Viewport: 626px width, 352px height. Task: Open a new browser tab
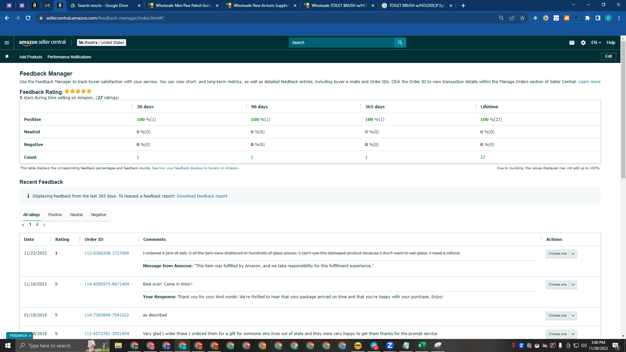(x=463, y=6)
